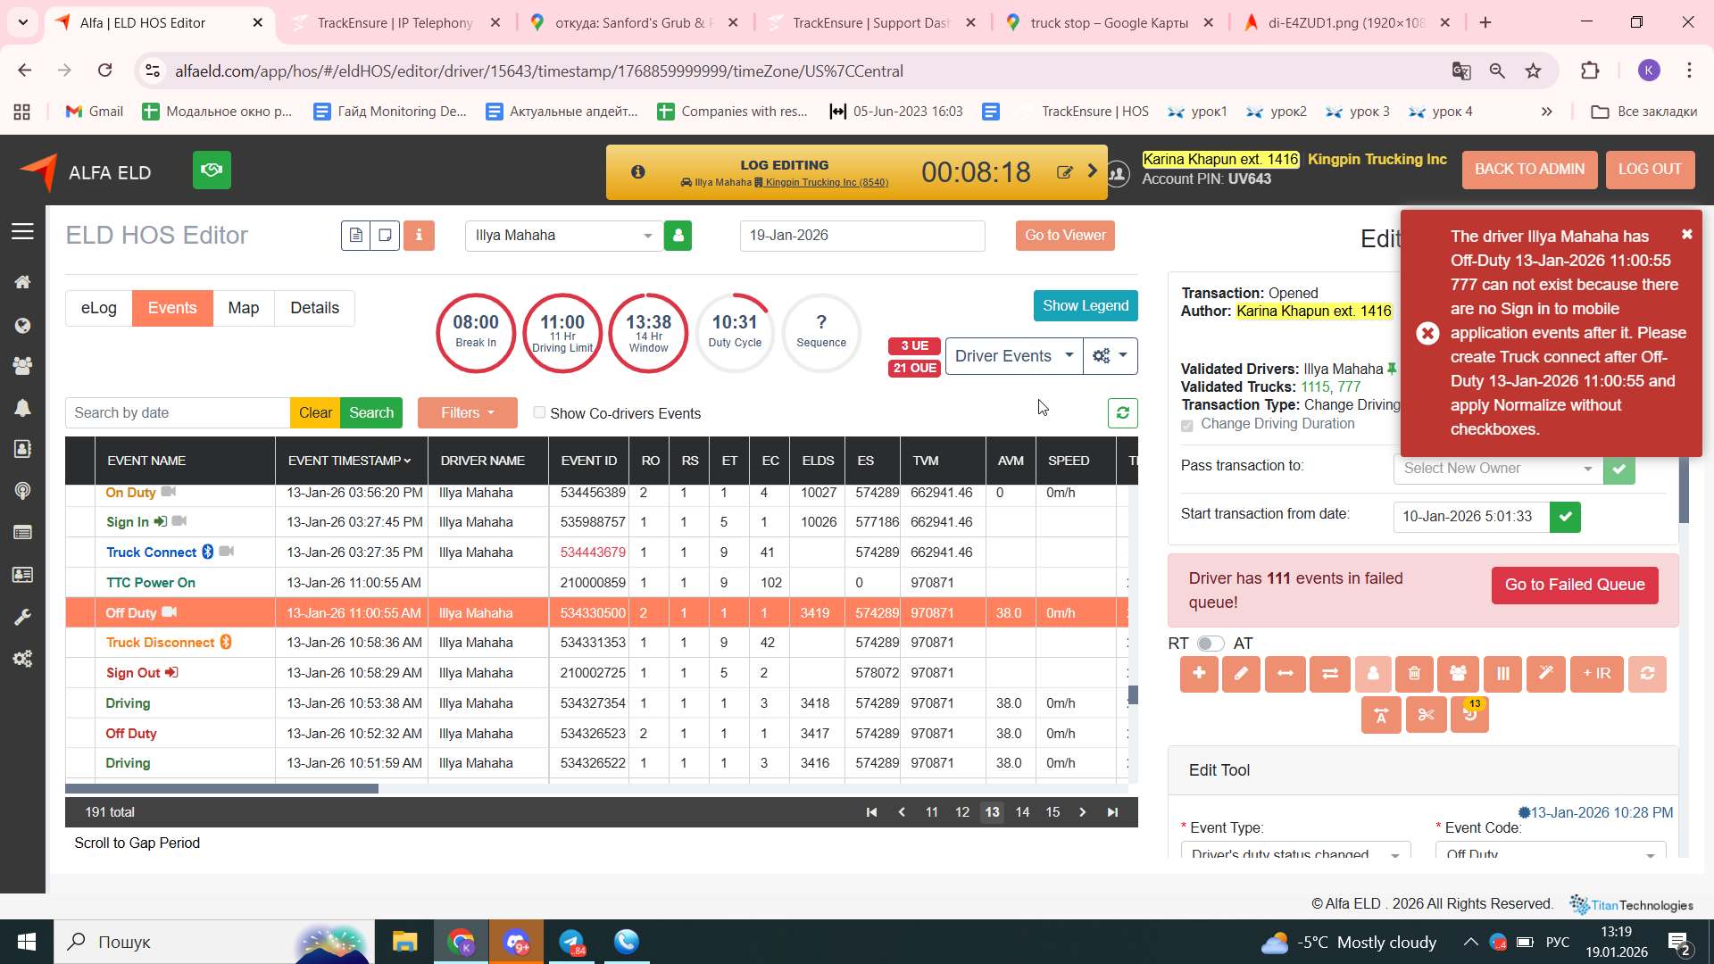Screen dimensions: 1714x964
Task: Open the Driver Events dropdown
Action: coord(1013,356)
